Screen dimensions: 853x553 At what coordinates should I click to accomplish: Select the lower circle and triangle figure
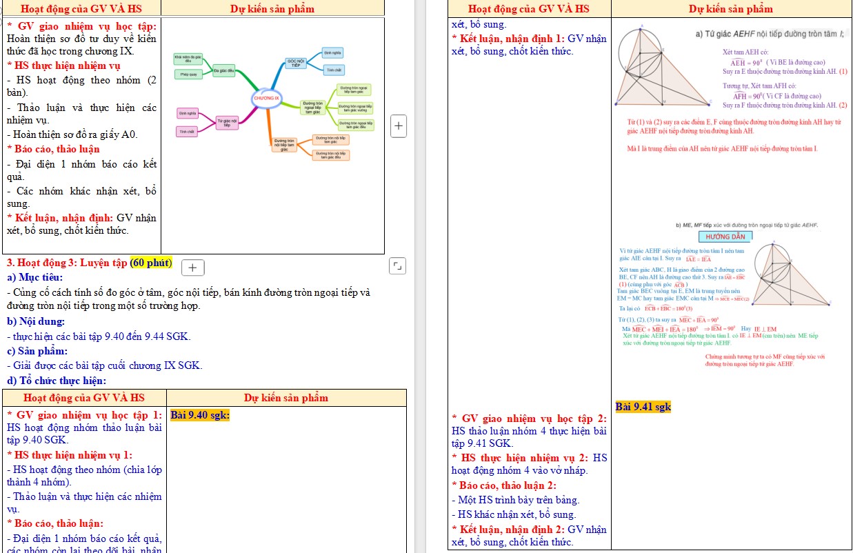(x=790, y=274)
